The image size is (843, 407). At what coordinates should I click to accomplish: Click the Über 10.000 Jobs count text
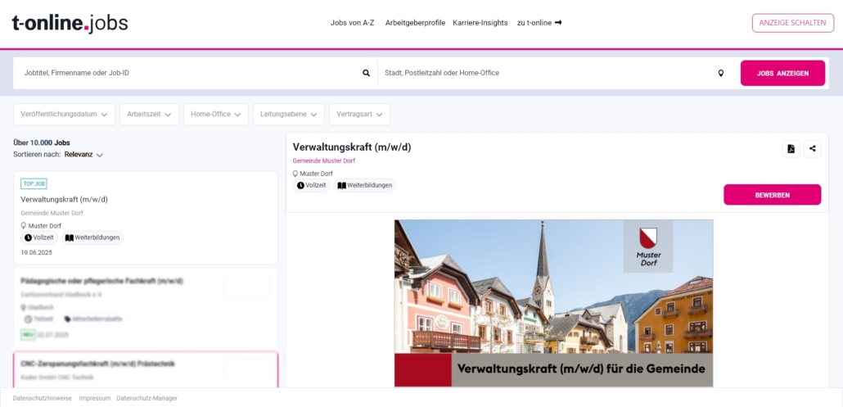tap(42, 143)
